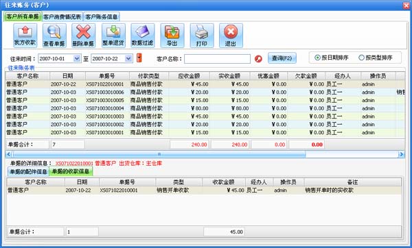412x248 pixels.
Task: Click the 实收金额 column header
Action: [x=229, y=76]
